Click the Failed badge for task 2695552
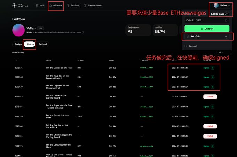 (x=210, y=97)
